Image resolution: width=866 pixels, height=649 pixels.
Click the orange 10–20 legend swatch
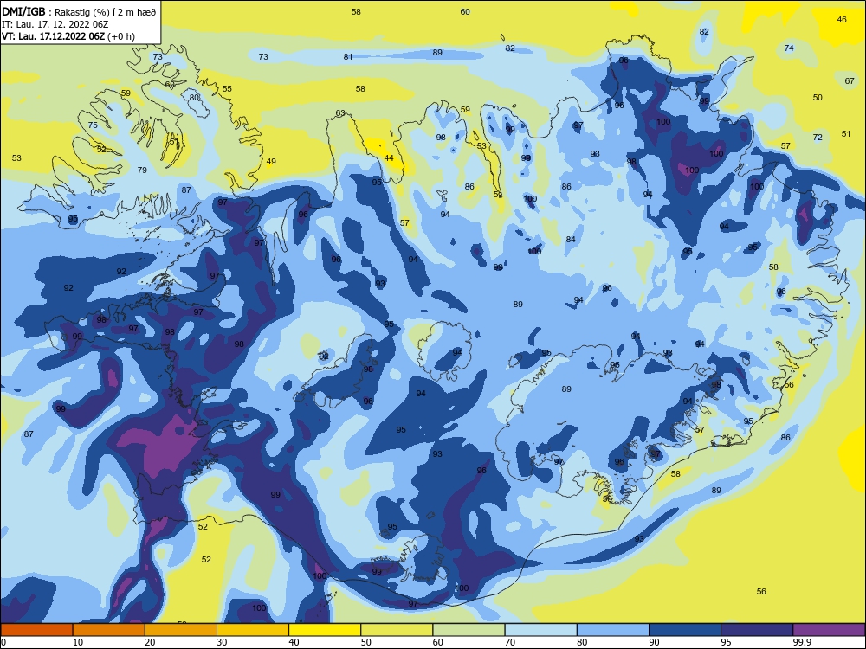tap(109, 630)
